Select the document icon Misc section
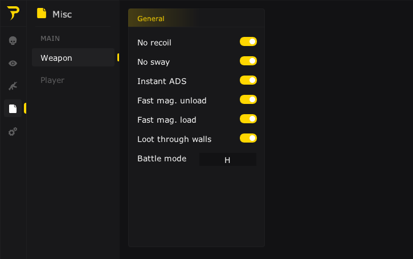The image size is (413, 259). coord(13,108)
